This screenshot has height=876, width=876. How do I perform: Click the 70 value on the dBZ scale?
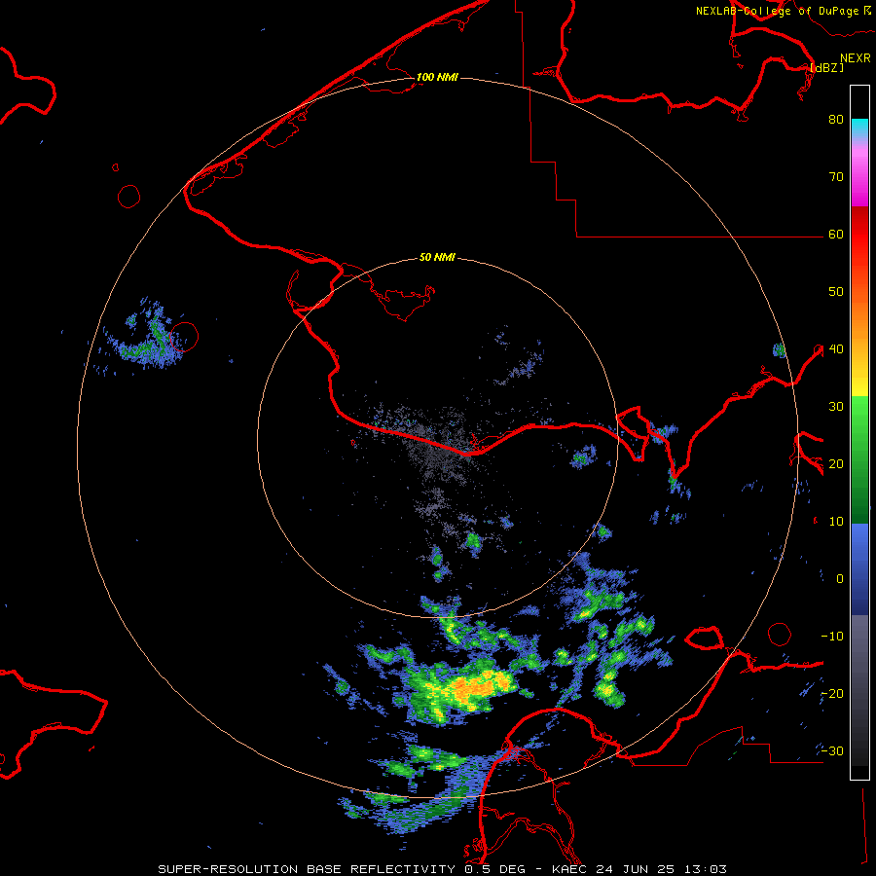[836, 176]
